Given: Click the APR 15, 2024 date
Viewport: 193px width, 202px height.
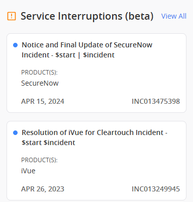Looking at the screenshot, I should 43,101.
